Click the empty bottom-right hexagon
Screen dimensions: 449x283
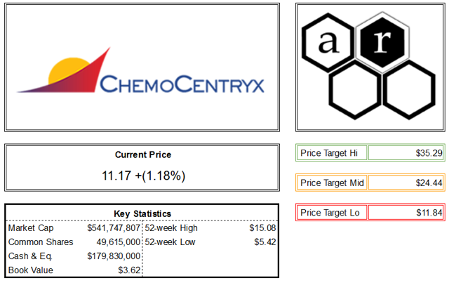coord(409,90)
